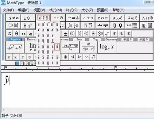The height and width of the screenshot is (119, 154).
Task: Insert the right-pointing triangle symbol
Action: 79,57
